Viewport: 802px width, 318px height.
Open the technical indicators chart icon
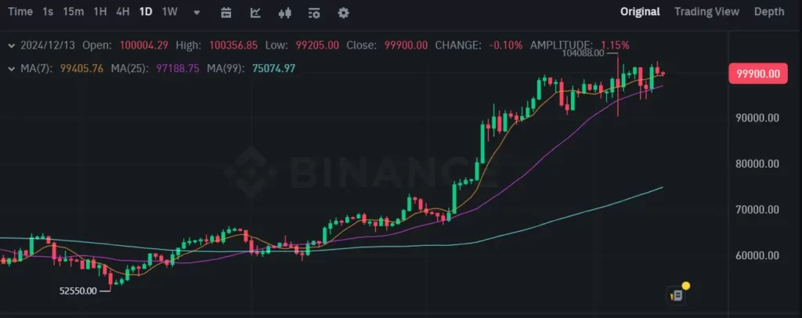(255, 13)
